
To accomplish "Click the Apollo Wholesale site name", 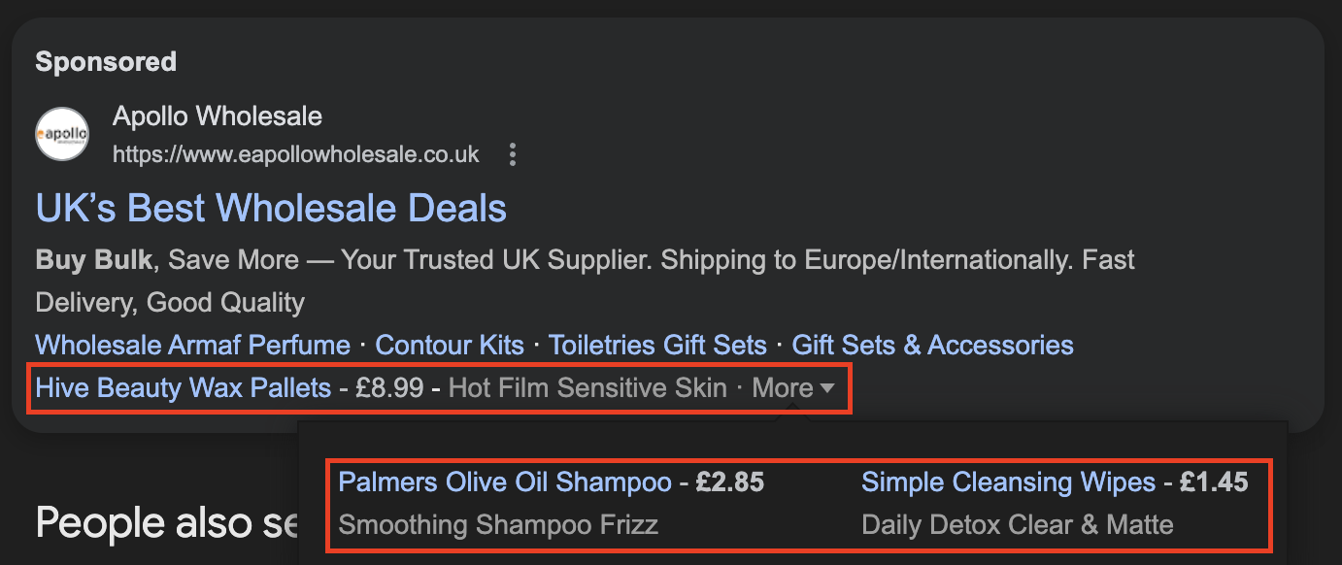I will point(218,117).
